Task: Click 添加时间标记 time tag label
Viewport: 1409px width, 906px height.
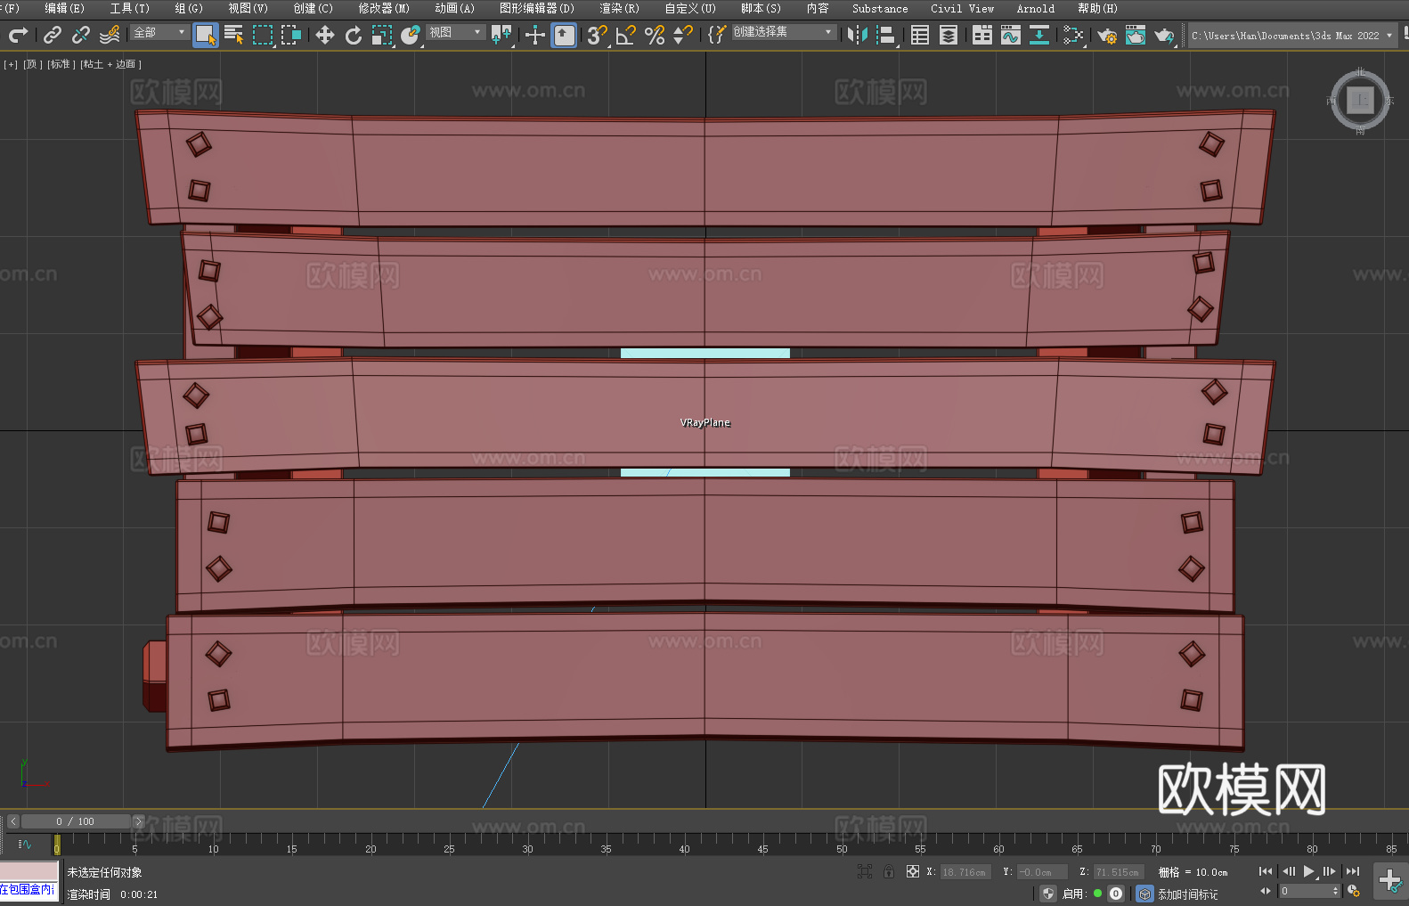Action: tap(1187, 894)
